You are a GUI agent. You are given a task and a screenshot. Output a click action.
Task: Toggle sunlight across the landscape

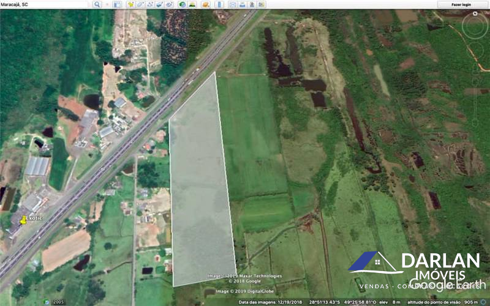click(x=192, y=4)
